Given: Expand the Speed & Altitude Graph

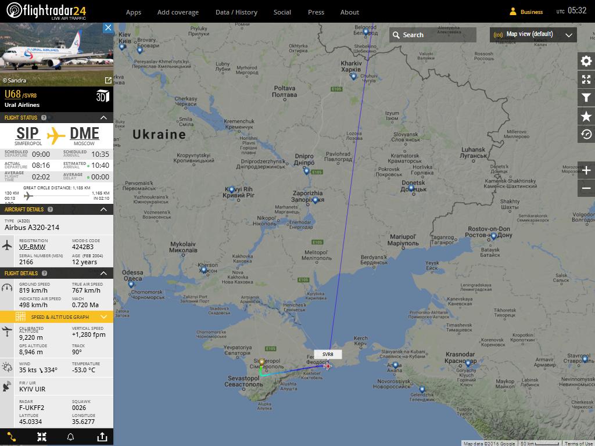Looking at the screenshot, I should [103, 317].
